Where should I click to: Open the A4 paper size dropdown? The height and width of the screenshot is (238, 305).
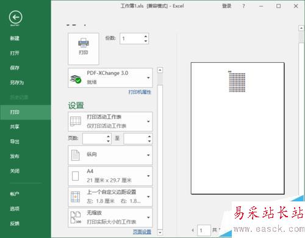[x=110, y=176]
